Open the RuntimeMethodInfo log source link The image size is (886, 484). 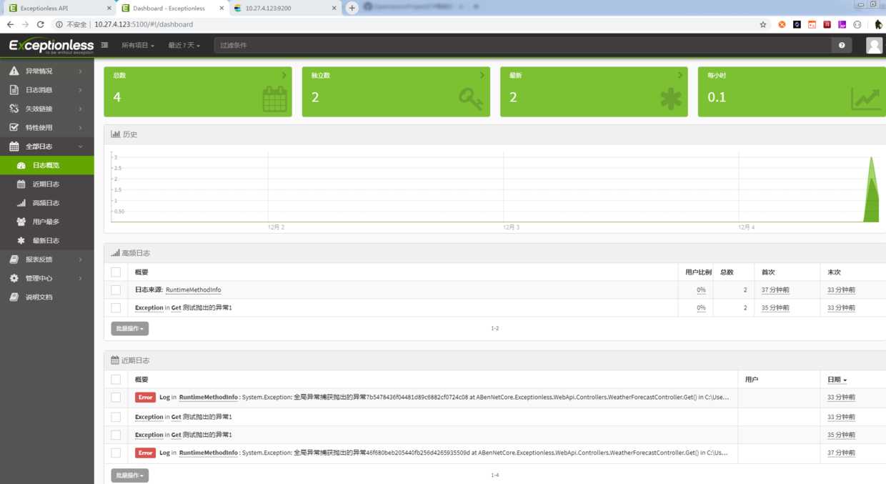pyautogui.click(x=193, y=290)
